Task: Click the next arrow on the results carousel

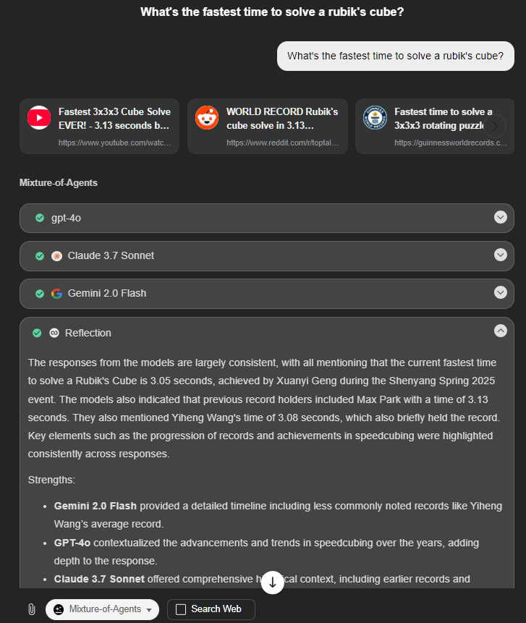Action: click(x=496, y=125)
